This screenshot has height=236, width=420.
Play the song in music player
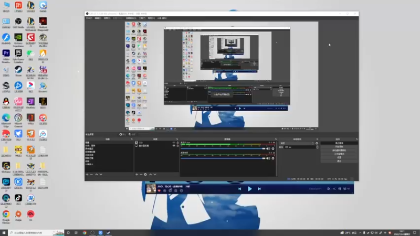click(x=249, y=189)
